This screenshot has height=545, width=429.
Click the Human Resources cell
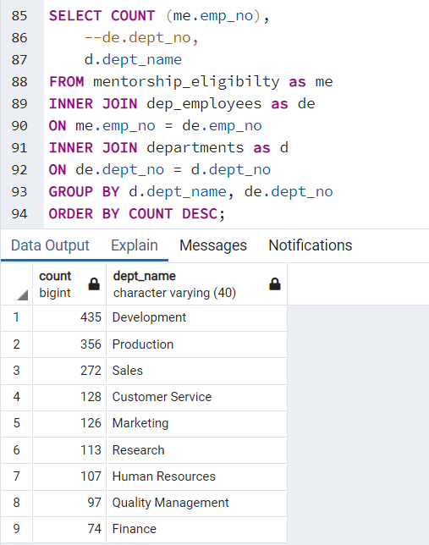[197, 476]
